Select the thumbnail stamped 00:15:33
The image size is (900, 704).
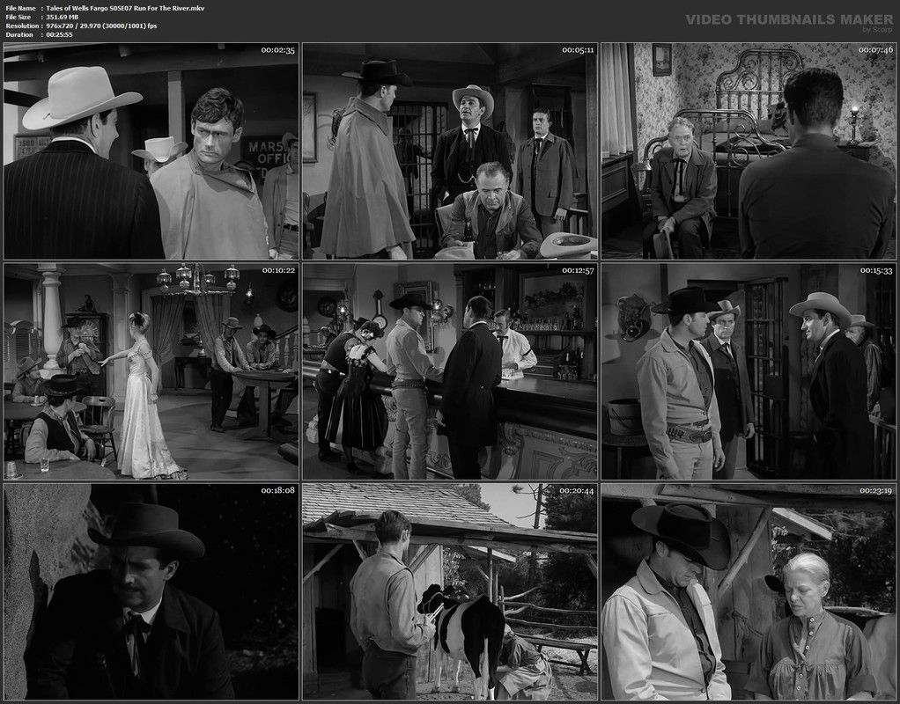pyautogui.click(x=749, y=371)
